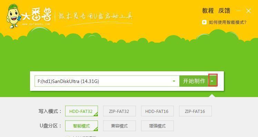Switch U盘分区 to 增强模式
Screen dimensions: 258x137
[157, 126]
